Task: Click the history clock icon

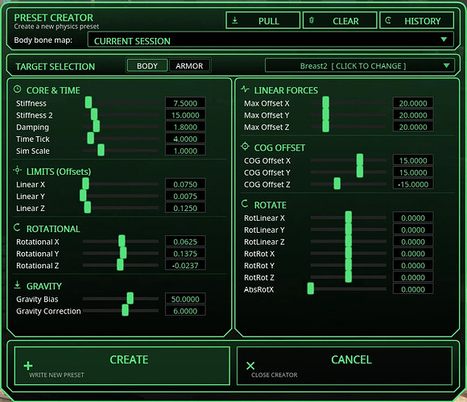Action: click(388, 20)
